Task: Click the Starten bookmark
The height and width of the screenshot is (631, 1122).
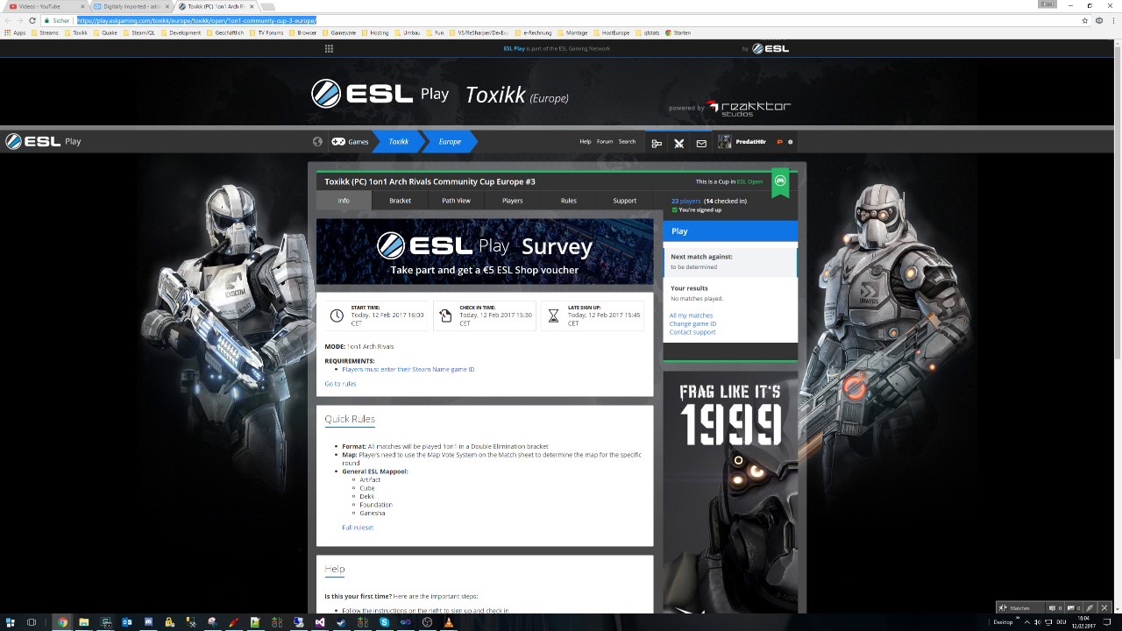Action: pos(678,32)
